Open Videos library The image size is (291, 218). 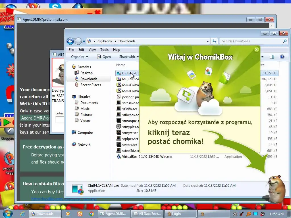click(x=85, y=120)
